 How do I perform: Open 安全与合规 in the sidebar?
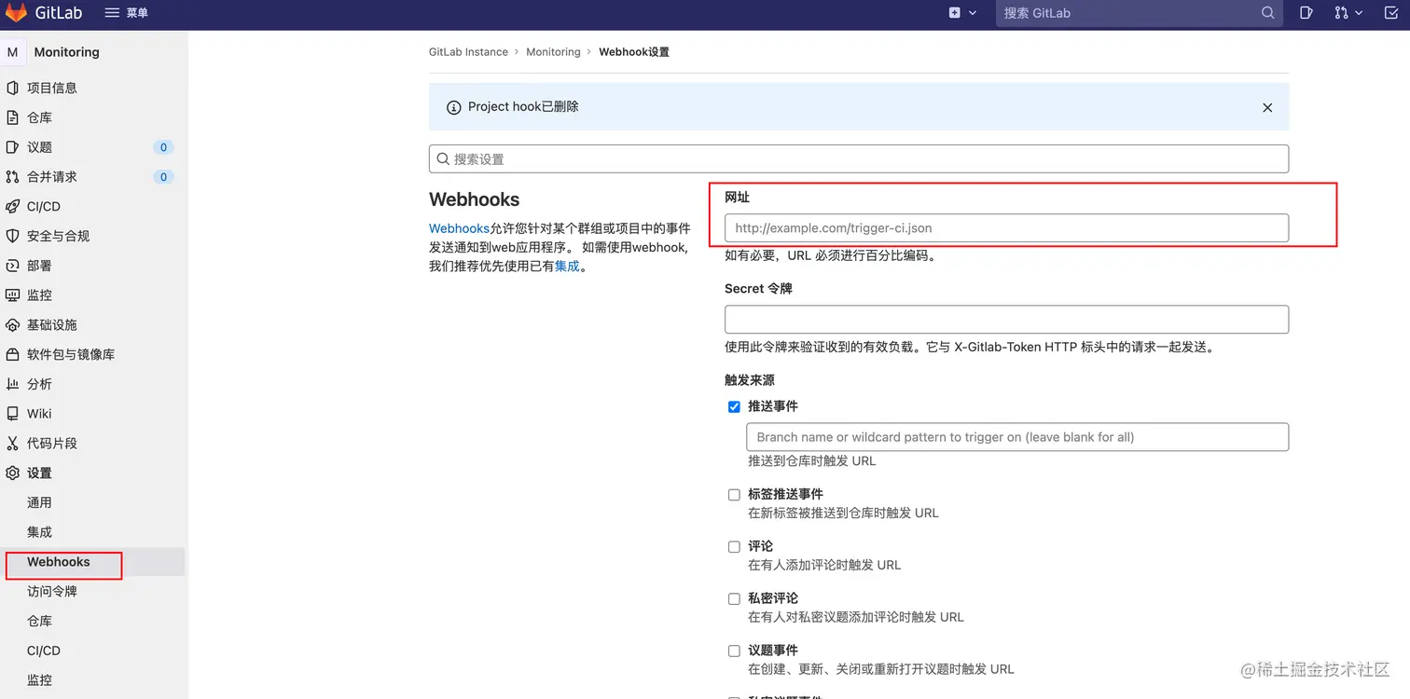pos(59,236)
